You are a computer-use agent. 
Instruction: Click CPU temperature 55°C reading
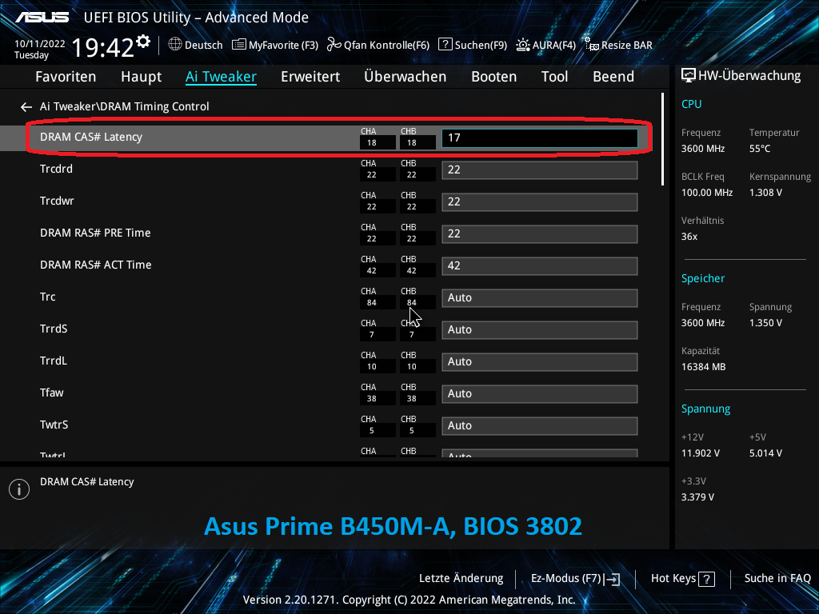coord(760,149)
